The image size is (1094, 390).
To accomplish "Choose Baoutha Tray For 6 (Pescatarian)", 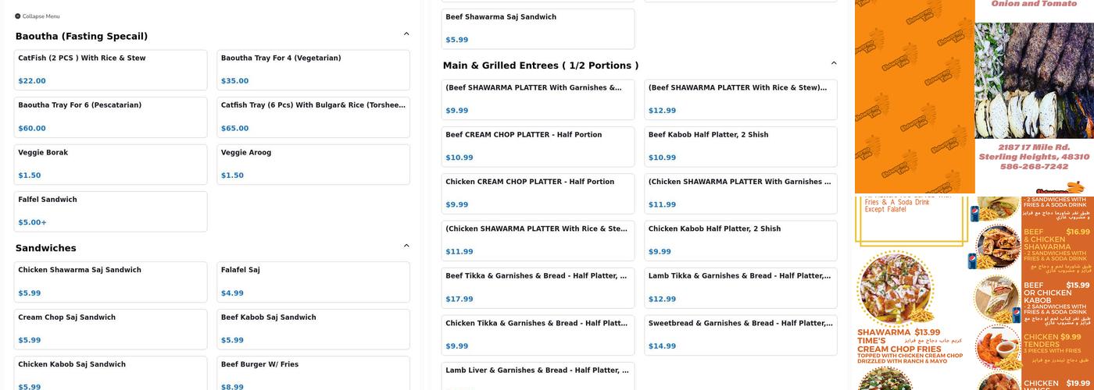I will tap(110, 117).
